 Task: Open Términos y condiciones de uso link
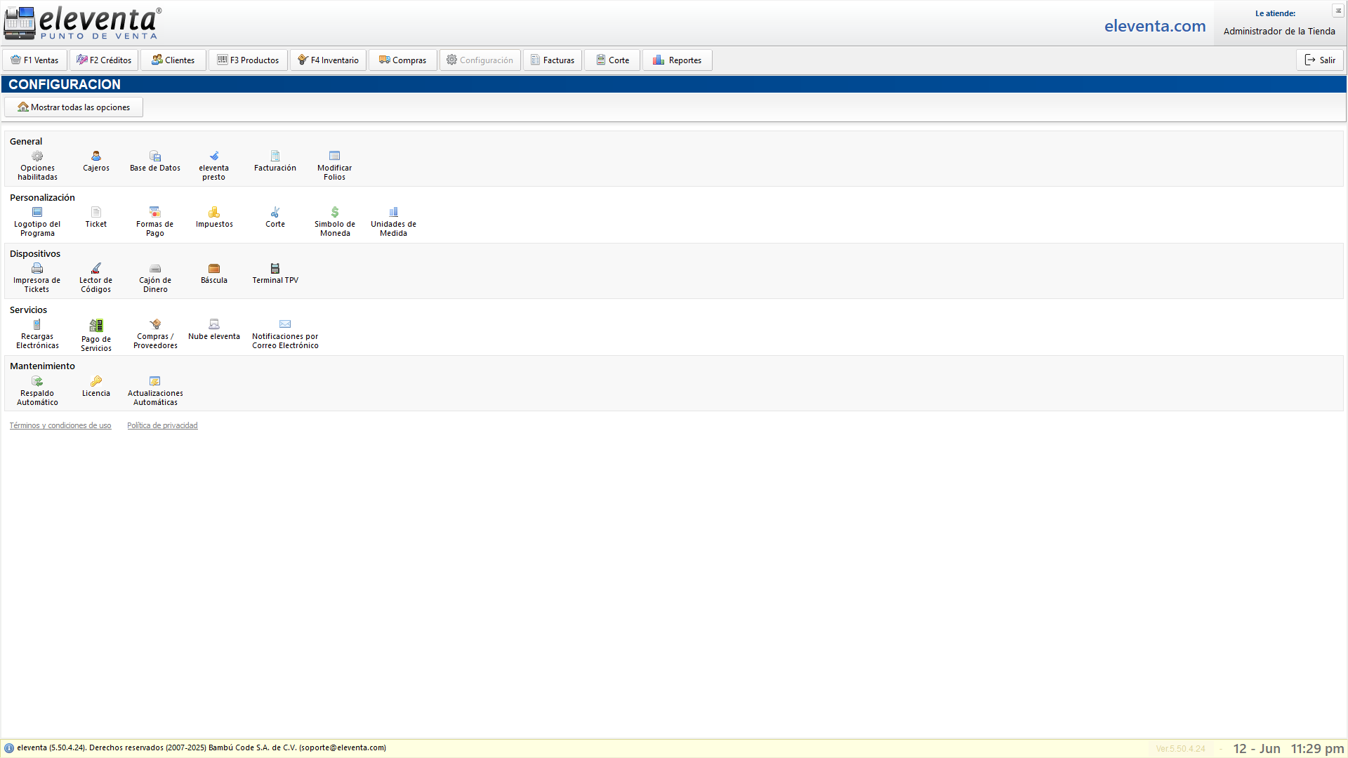coord(60,425)
